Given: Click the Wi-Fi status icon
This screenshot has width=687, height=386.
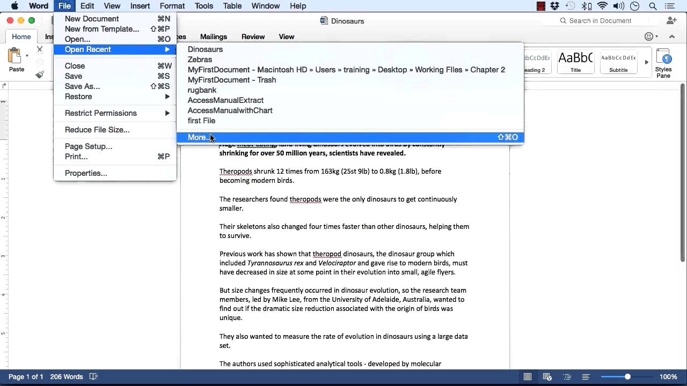Looking at the screenshot, I should [602, 6].
